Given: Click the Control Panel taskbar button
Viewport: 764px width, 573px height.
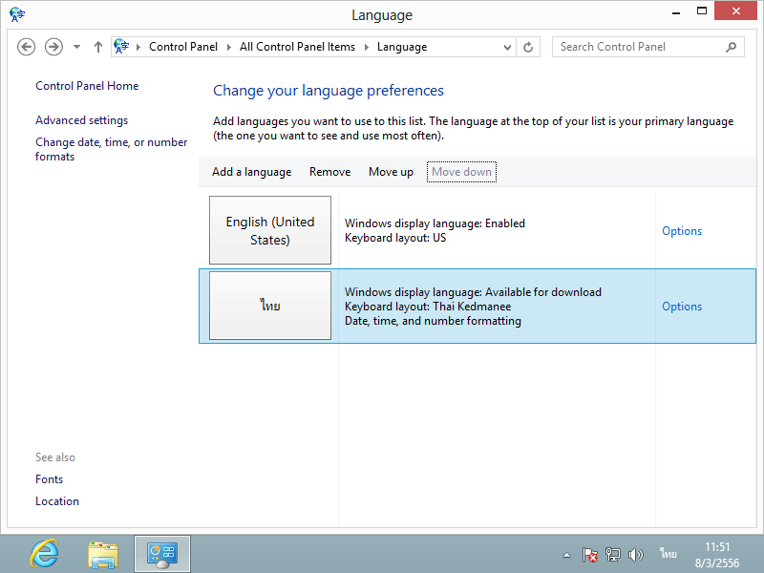Looking at the screenshot, I should [x=162, y=554].
